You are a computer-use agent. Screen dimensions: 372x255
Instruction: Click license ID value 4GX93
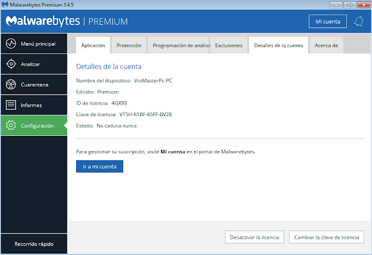point(119,103)
